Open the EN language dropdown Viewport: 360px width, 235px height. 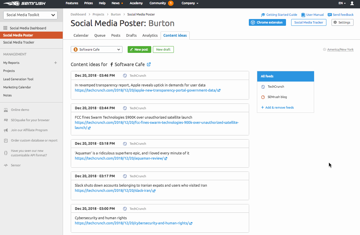(x=342, y=3)
